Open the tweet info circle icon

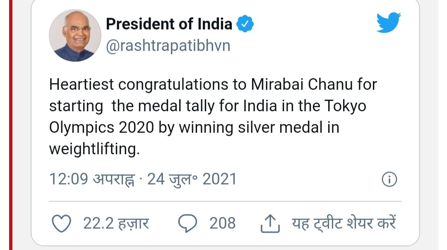[389, 179]
